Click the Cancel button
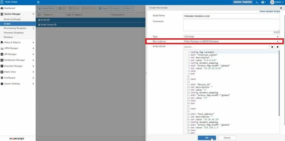Image resolution: width=285 pixels, height=141 pixels. pyautogui.click(x=227, y=138)
